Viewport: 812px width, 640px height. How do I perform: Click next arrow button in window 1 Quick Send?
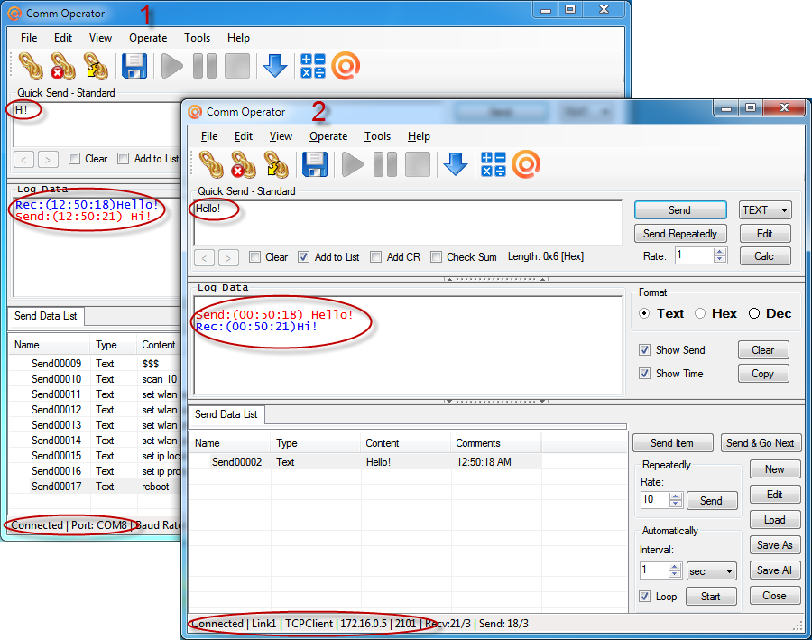tap(48, 159)
